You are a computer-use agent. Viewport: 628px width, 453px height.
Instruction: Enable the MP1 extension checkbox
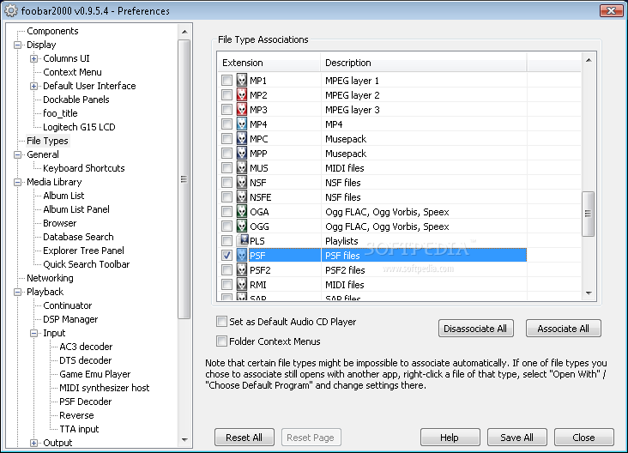226,80
